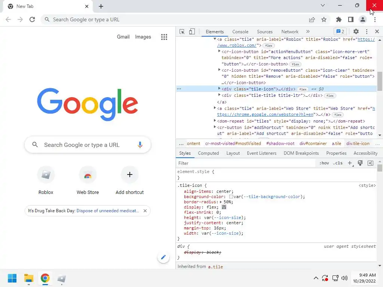
Task: Focus the styles Filter field
Action: [x=245, y=163]
